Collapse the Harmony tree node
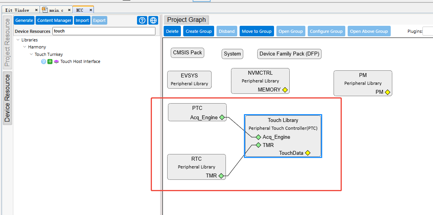The height and width of the screenshot is (215, 433). click(25, 47)
